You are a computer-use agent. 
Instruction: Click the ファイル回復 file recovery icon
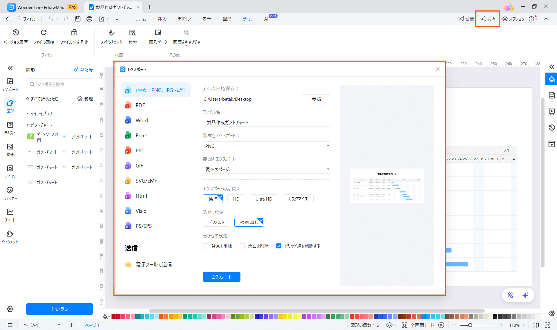pos(44,33)
